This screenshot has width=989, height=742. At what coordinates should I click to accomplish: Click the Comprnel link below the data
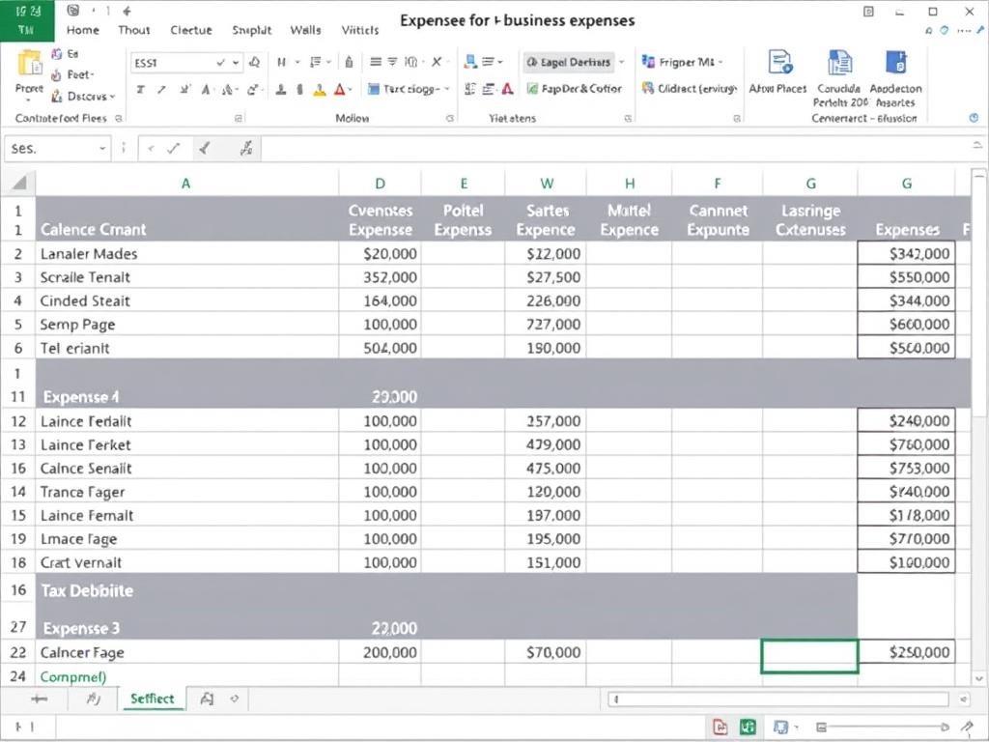(73, 677)
